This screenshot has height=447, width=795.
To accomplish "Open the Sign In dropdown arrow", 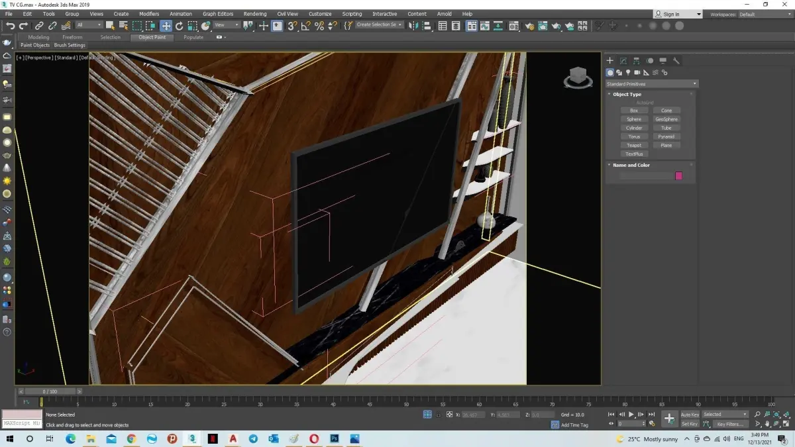I will [698, 14].
